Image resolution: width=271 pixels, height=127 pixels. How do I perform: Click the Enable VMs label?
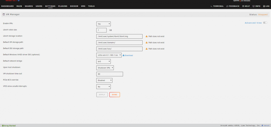pyautogui.click(x=8, y=23)
